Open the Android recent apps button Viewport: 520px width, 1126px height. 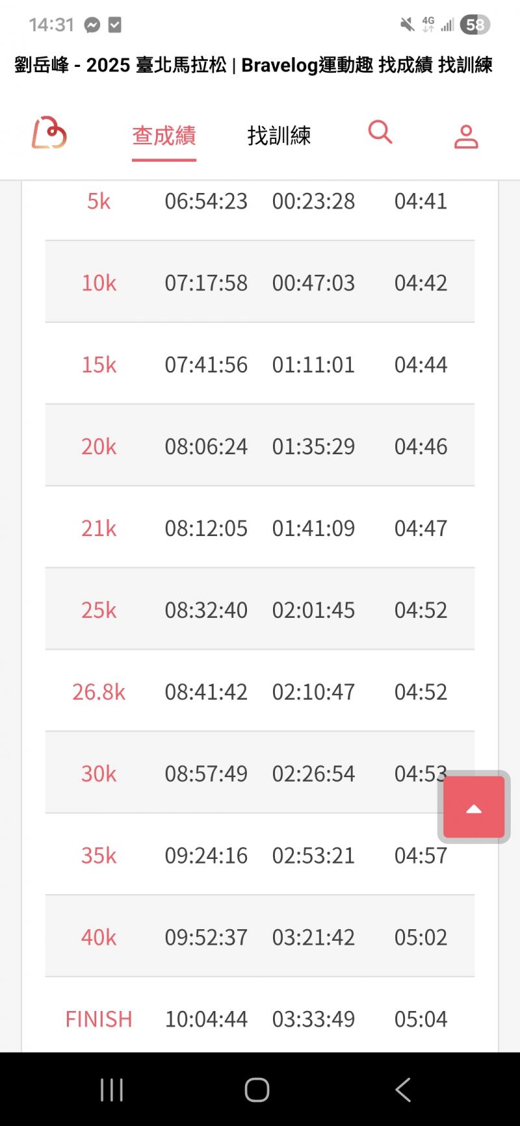pyautogui.click(x=112, y=1090)
